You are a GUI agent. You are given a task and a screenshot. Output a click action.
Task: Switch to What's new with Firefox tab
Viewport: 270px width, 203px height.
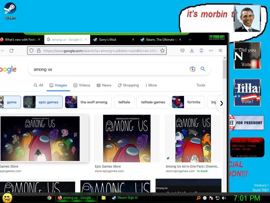[20, 40]
